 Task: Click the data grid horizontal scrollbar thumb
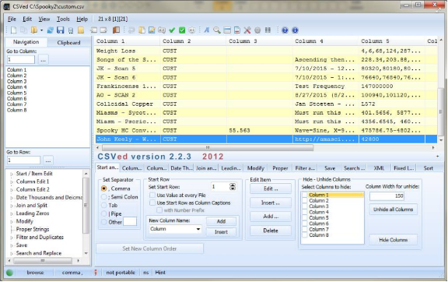[x=208, y=148]
